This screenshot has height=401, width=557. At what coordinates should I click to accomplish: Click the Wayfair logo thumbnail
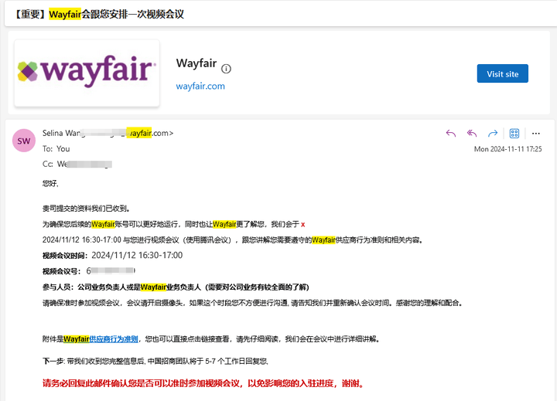[87, 73]
